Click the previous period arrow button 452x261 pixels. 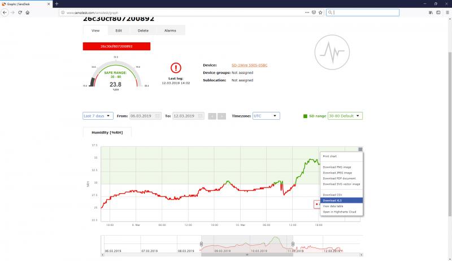point(212,116)
